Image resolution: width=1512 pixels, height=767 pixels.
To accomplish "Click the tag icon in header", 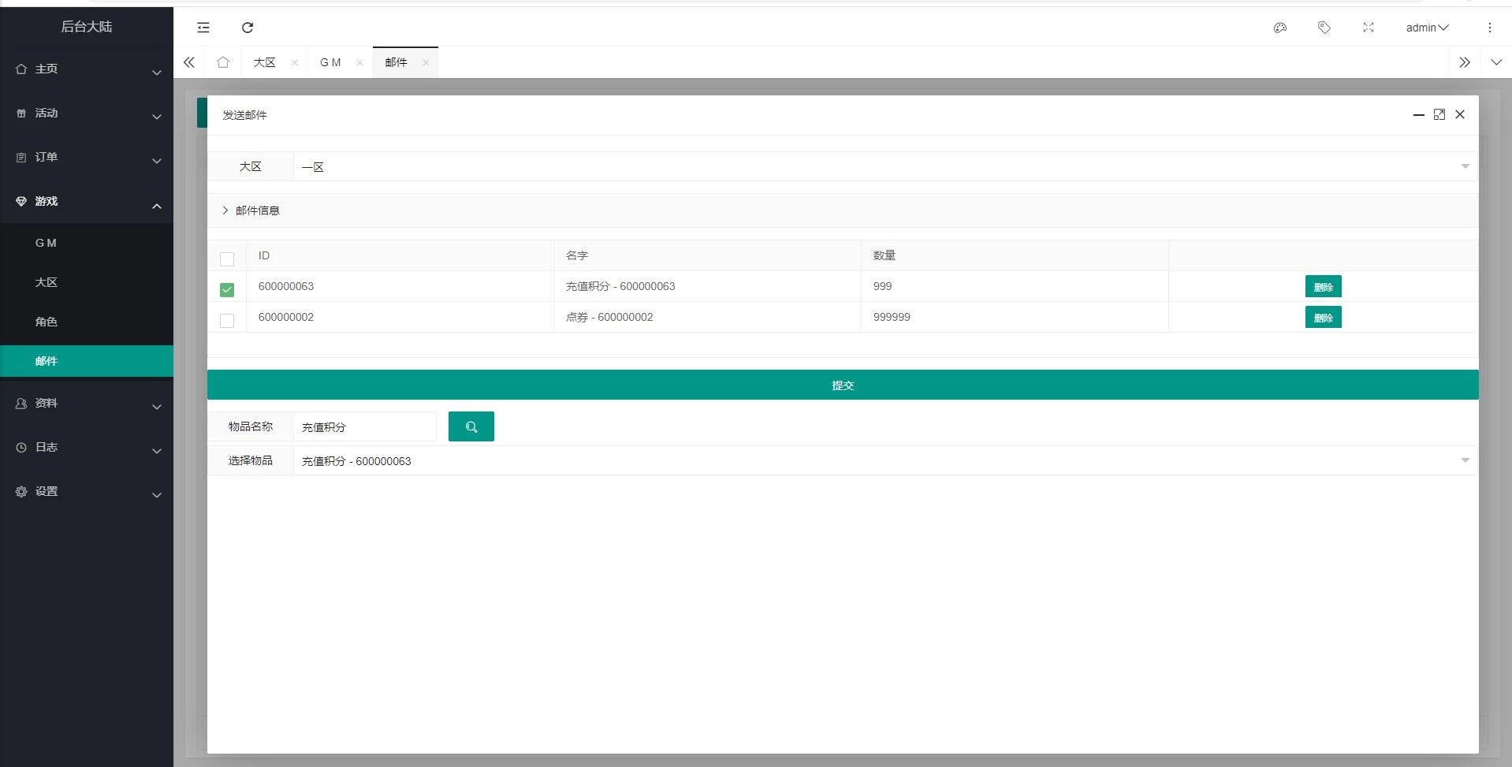I will 1324,28.
